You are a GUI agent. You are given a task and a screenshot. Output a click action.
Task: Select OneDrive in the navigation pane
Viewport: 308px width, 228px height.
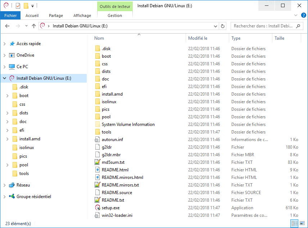25,55
